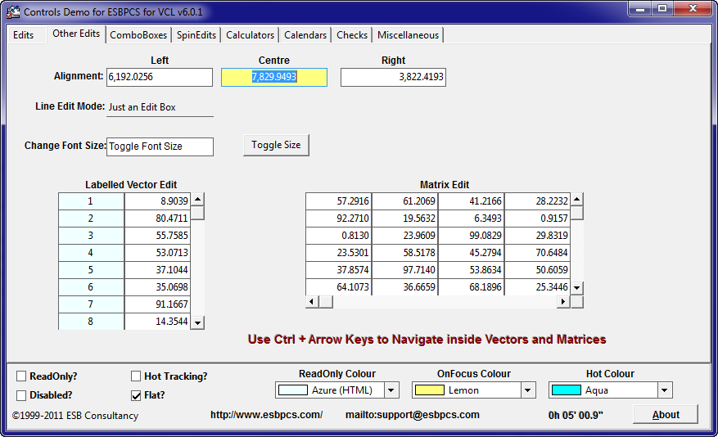718x437 pixels.
Task: Open the Calculators tab
Action: [250, 35]
